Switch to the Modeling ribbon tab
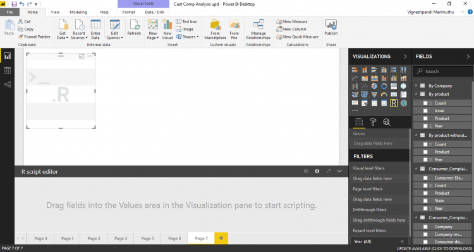Screen dimensions: 474x252 click(x=78, y=12)
